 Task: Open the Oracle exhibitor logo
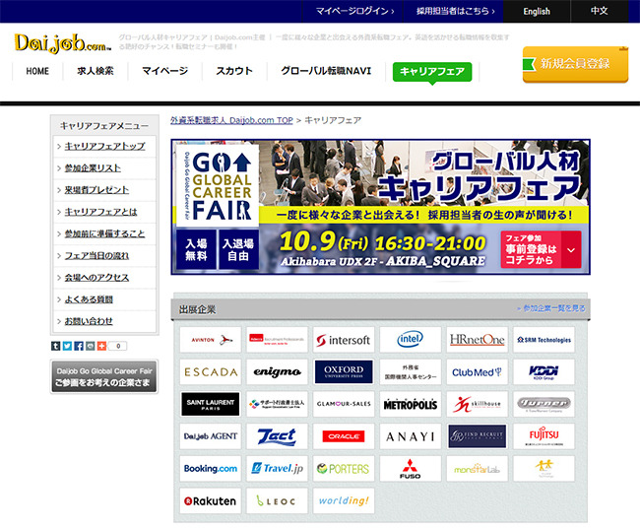[x=344, y=436]
